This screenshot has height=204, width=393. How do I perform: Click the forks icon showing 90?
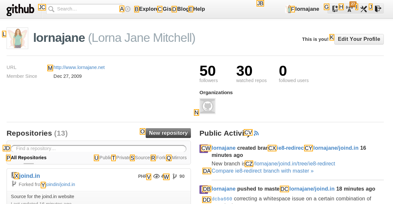[175, 177]
